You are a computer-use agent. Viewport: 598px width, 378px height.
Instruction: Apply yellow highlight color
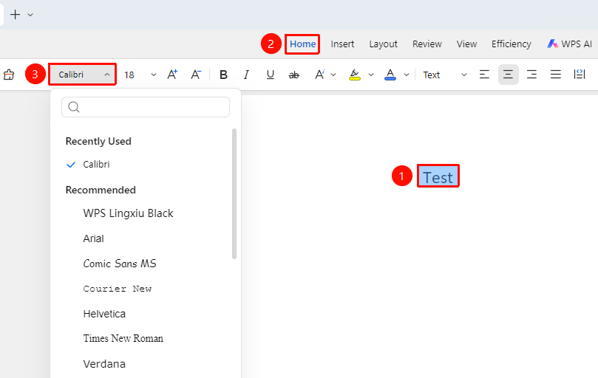point(355,75)
